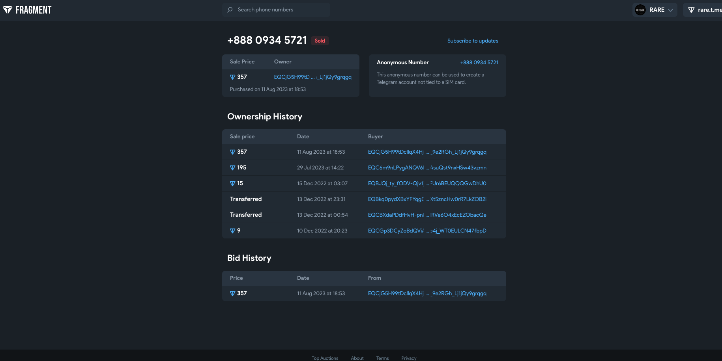The image size is (722, 361).
Task: Click the +888 0934 5721 page heading
Action: 267,40
